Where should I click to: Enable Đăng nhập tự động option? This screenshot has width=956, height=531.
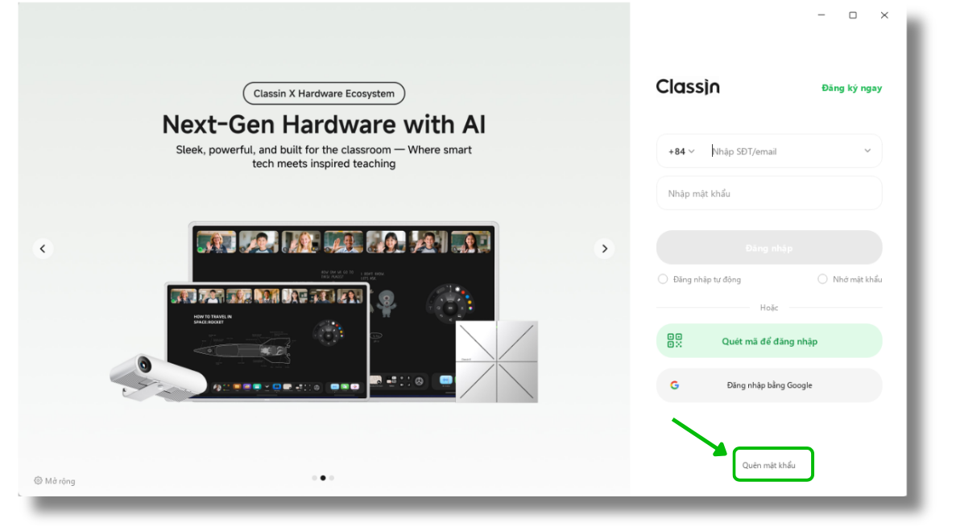[x=663, y=279]
